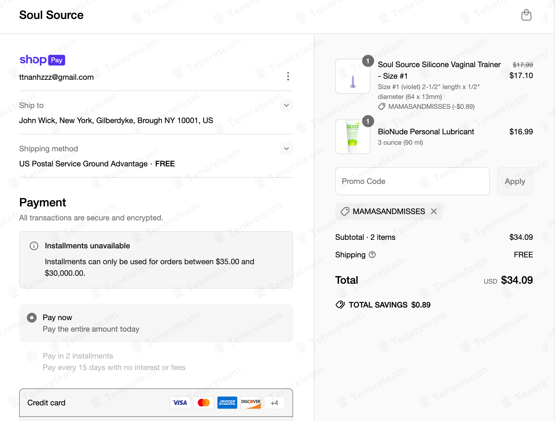Click the American Express card icon
Screen dimensions: 556x421
[227, 403]
